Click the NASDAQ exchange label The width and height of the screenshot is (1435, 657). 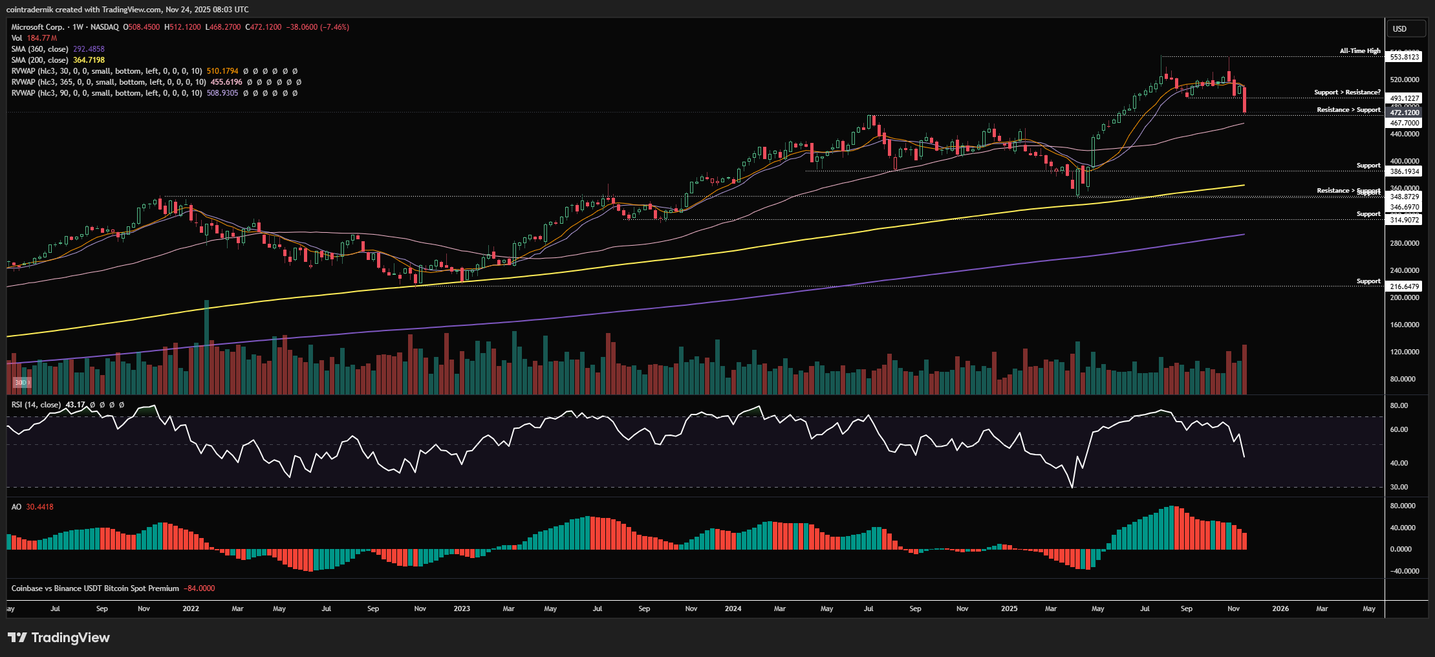tap(105, 27)
